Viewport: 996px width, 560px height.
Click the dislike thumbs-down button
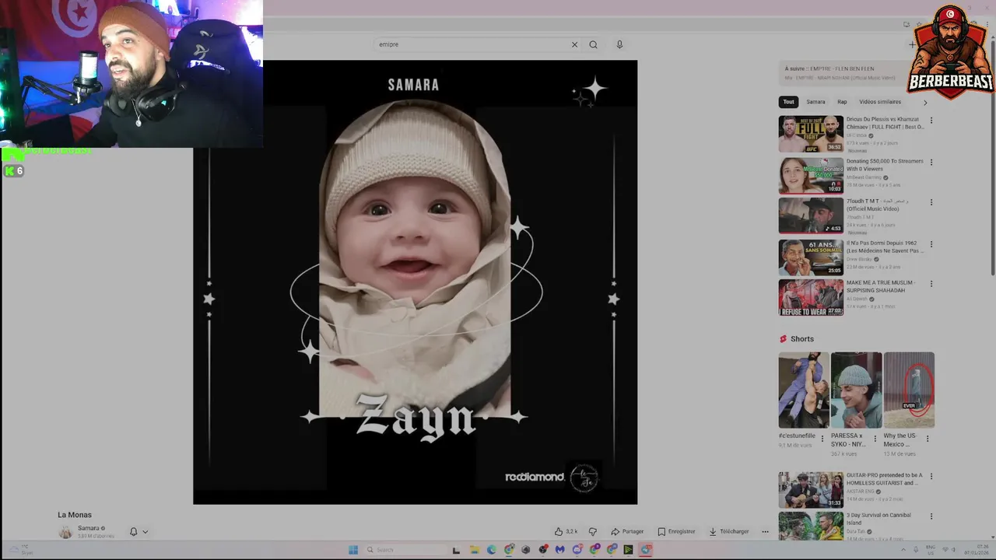point(592,531)
